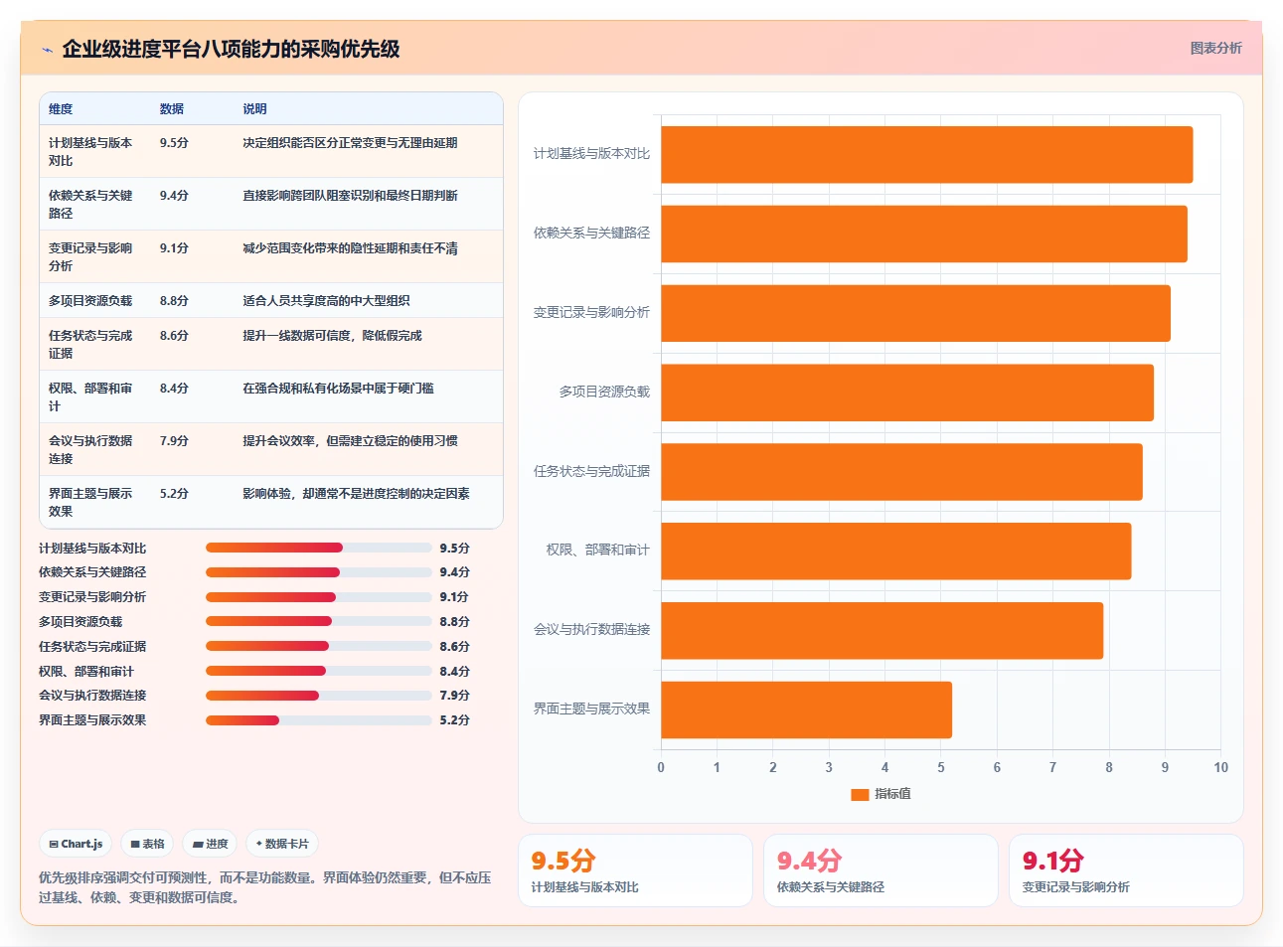Viewport: 1283px width, 947px height.
Task: Select the 说明 table column header
Action: [254, 109]
